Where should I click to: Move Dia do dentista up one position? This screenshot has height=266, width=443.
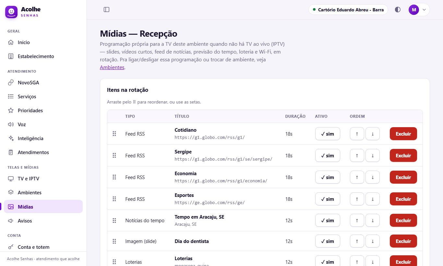point(357,241)
